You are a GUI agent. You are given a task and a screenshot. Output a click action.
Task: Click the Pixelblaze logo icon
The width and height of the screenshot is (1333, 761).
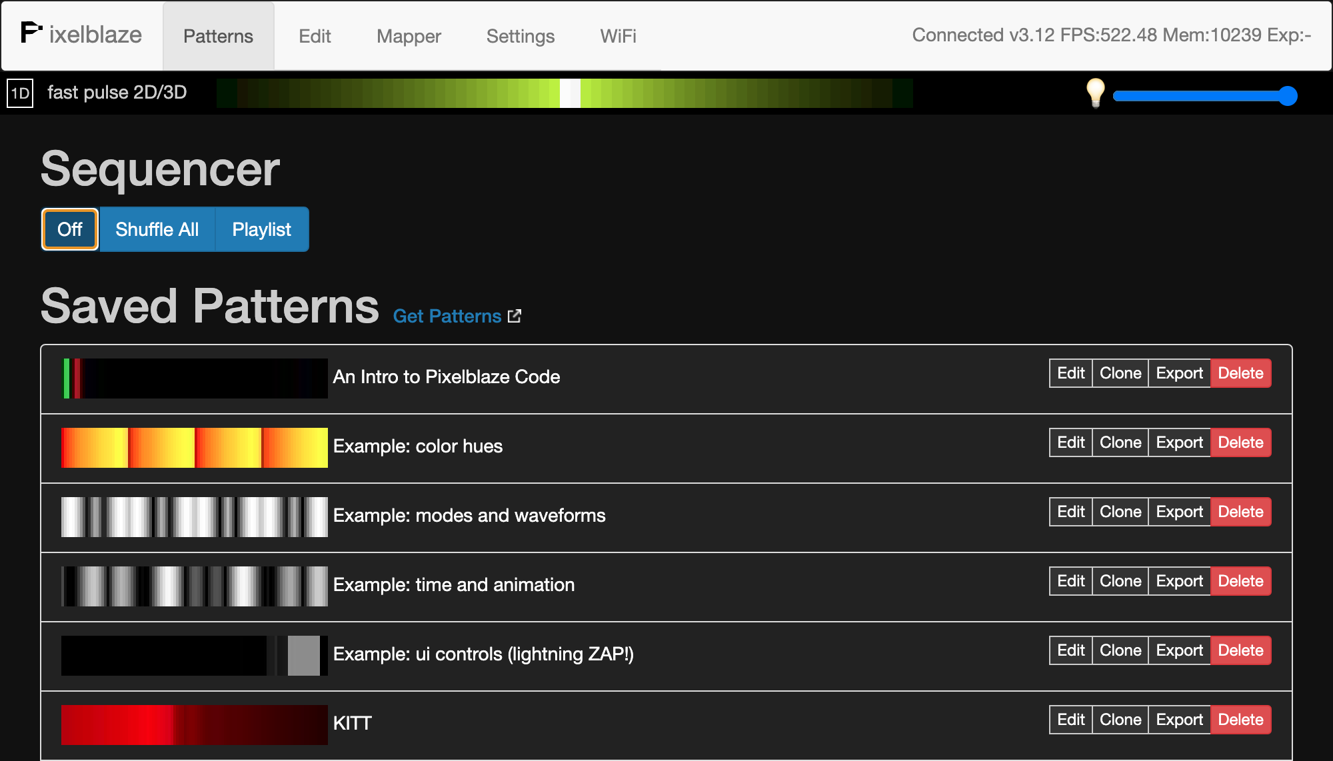(31, 32)
